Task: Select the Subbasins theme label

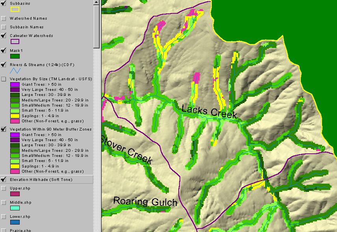Action: [x=20, y=4]
